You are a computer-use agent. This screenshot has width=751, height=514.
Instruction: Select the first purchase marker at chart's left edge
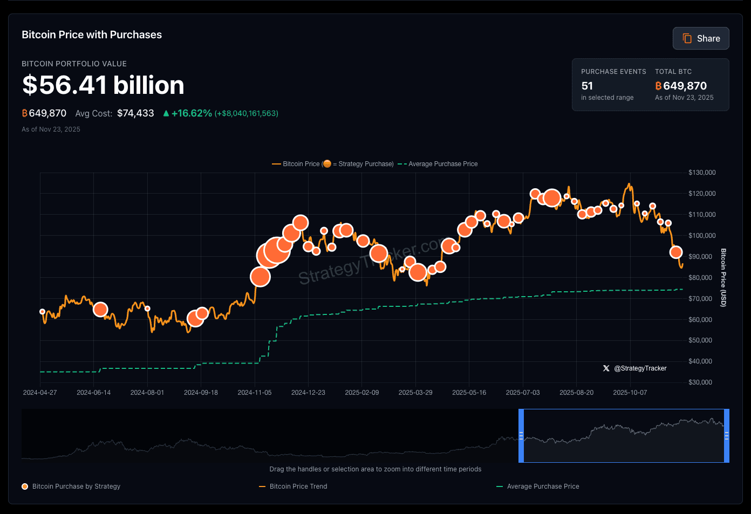click(x=43, y=312)
